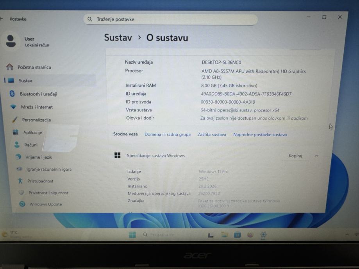
Task: Open the Start button on the taskbar
Action: click(x=132, y=235)
